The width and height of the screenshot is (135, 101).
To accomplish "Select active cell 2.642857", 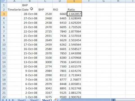I will tap(74, 14).
